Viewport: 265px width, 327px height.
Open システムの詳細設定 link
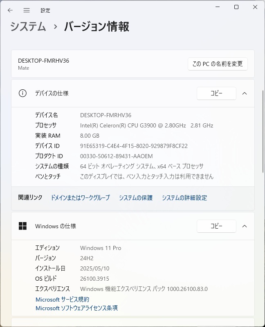(184, 198)
